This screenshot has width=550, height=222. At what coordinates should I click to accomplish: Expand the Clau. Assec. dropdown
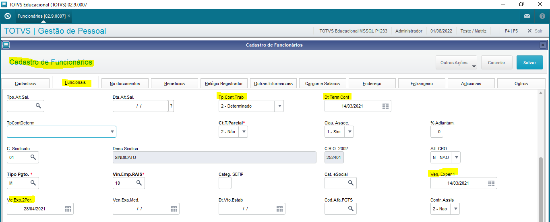point(349,132)
